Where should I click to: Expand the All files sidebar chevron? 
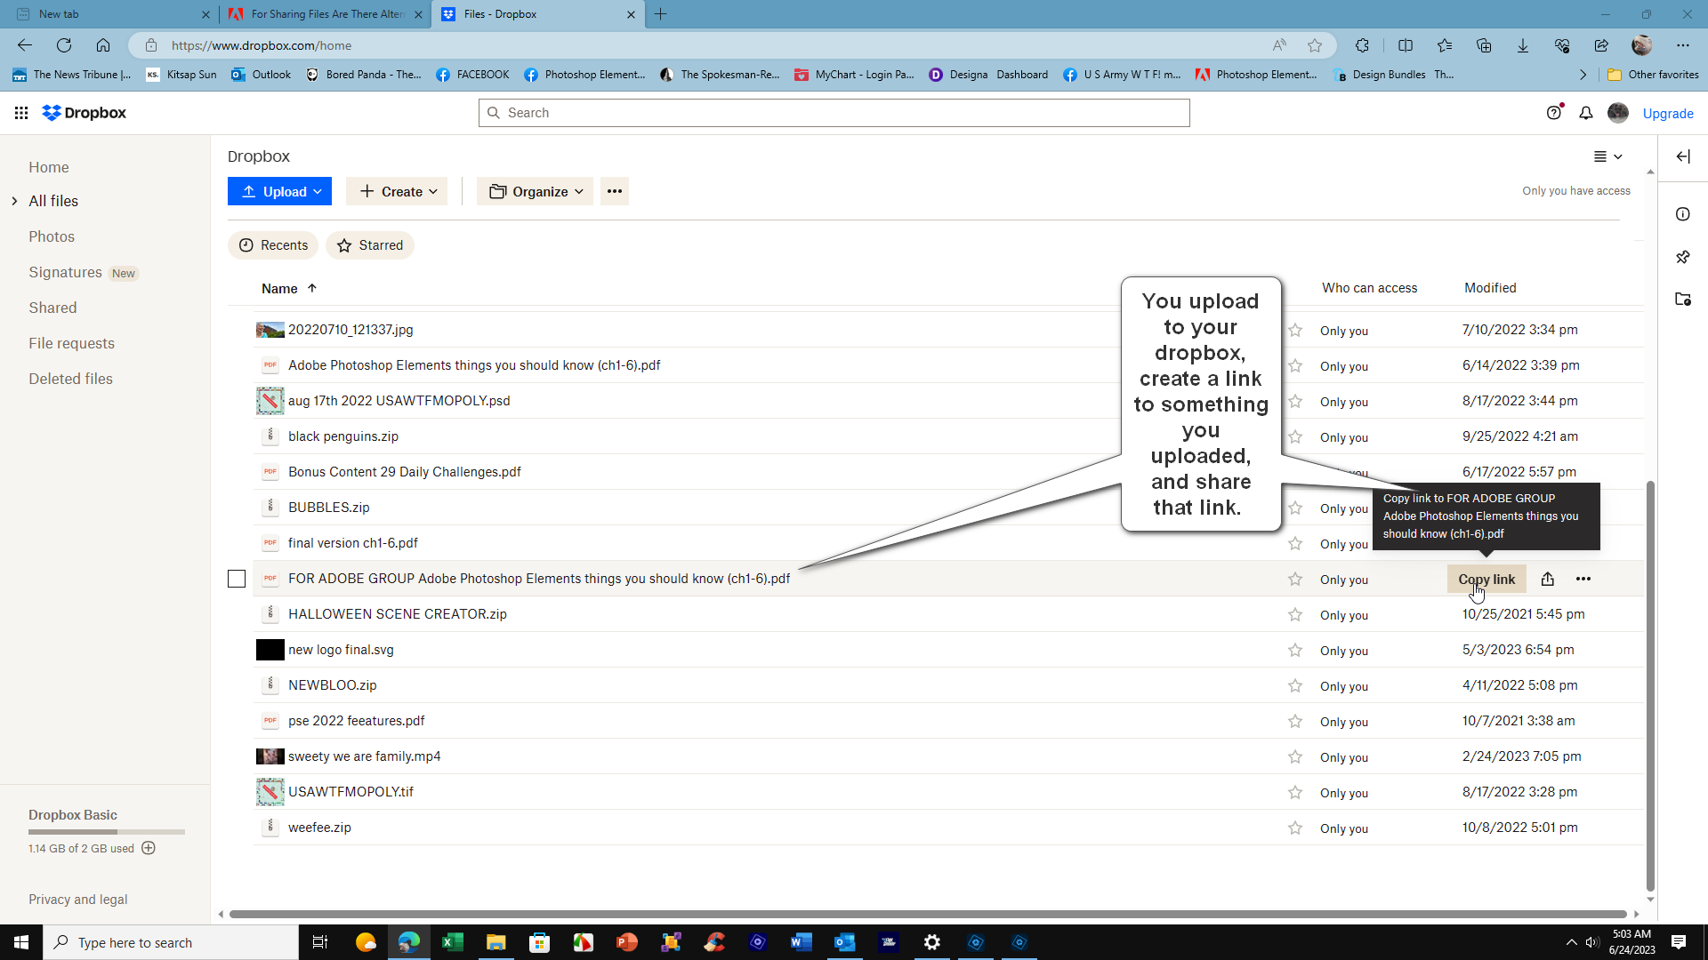point(14,201)
